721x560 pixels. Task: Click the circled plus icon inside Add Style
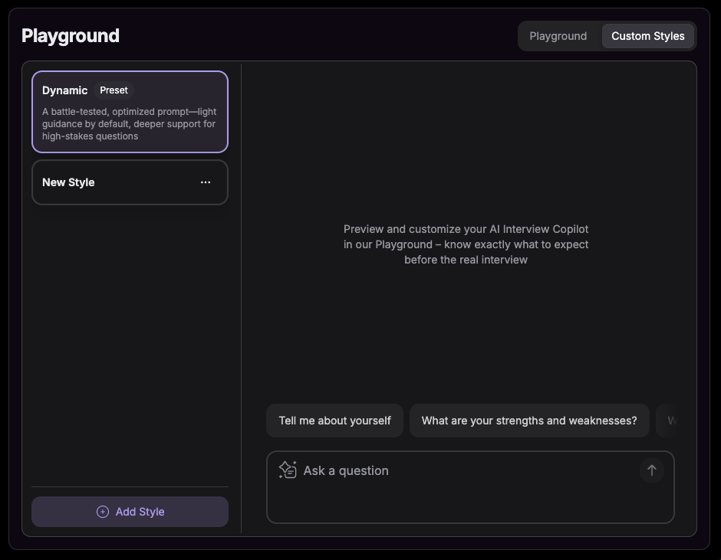tap(102, 511)
